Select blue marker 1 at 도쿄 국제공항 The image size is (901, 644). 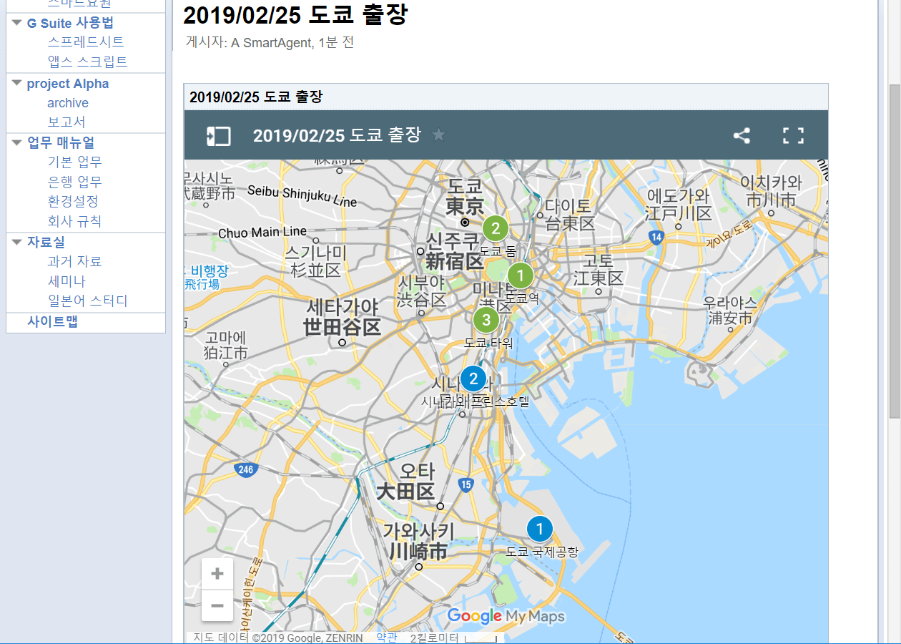coord(540,529)
